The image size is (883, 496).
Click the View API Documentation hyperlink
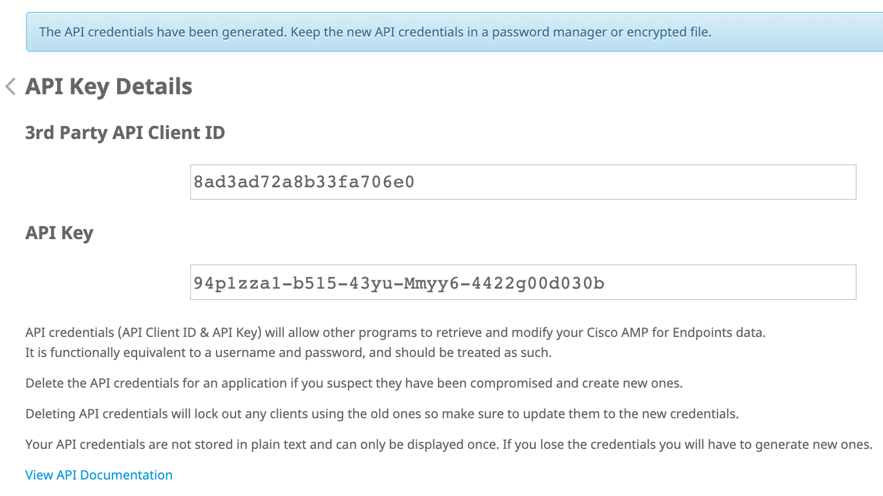pyautogui.click(x=98, y=475)
